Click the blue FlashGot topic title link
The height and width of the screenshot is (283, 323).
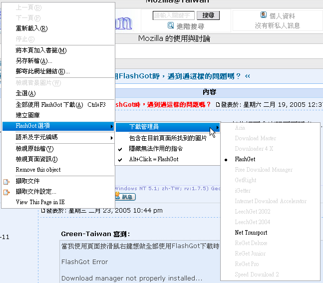click(178, 76)
